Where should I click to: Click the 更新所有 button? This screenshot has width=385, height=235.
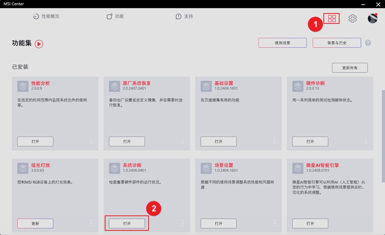[350, 68]
